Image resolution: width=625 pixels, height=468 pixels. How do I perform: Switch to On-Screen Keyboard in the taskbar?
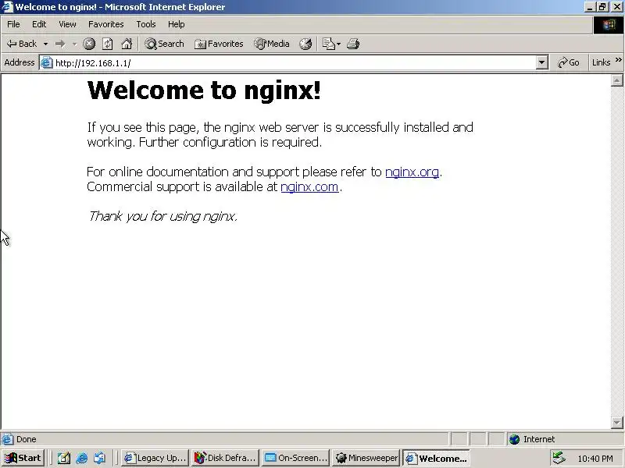pyautogui.click(x=296, y=458)
